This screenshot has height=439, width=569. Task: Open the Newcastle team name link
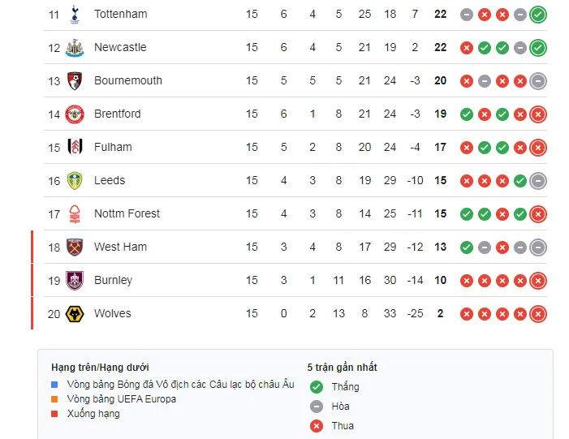tap(120, 47)
